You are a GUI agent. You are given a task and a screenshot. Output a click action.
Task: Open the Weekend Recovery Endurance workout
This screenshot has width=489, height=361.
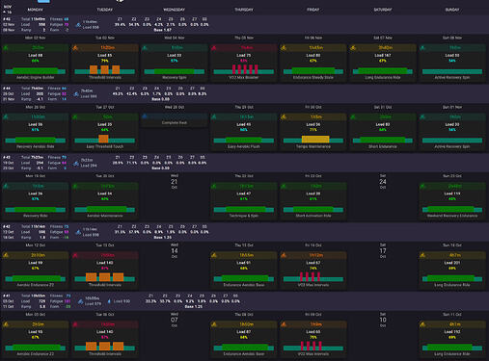pyautogui.click(x=452, y=201)
